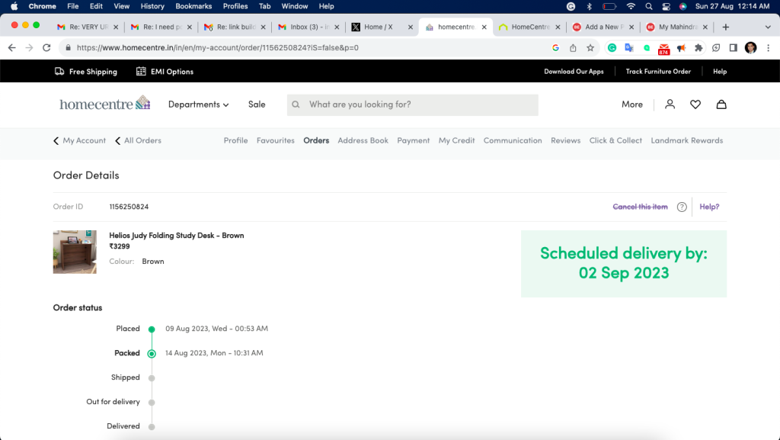
Task: Click the Help? link by order ID
Action: (709, 207)
